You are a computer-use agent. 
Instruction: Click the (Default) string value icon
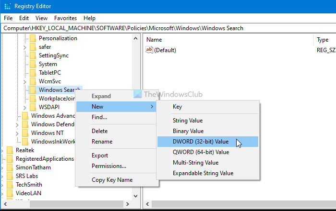click(149, 50)
